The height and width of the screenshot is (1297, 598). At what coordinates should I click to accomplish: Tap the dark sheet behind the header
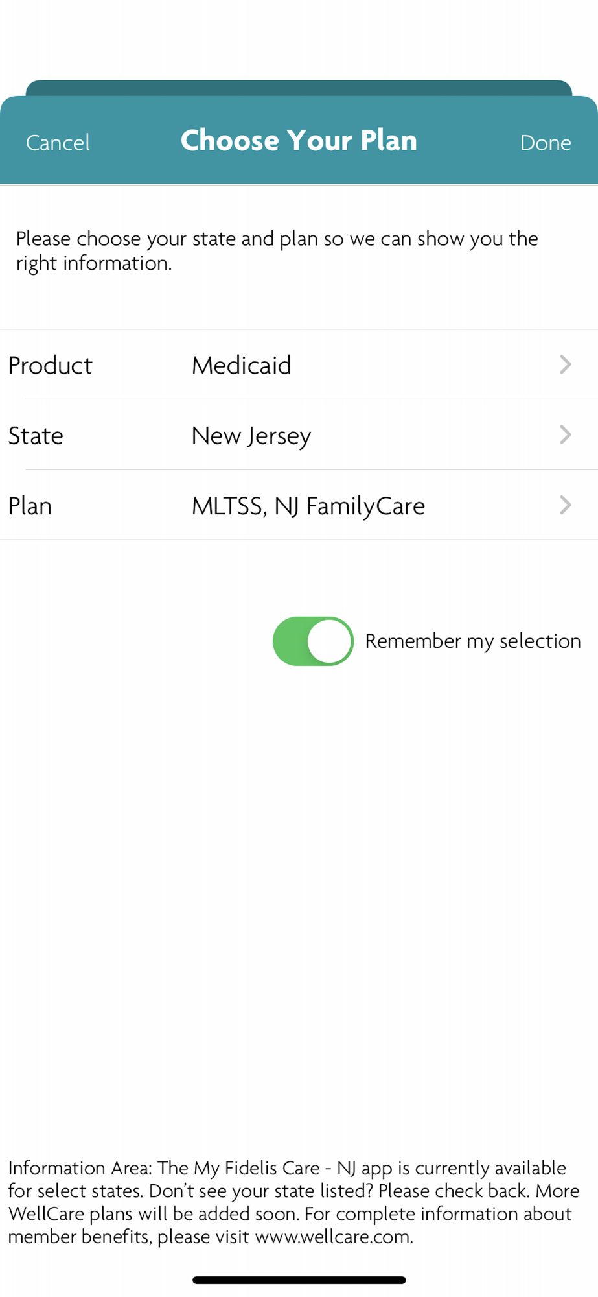299,87
